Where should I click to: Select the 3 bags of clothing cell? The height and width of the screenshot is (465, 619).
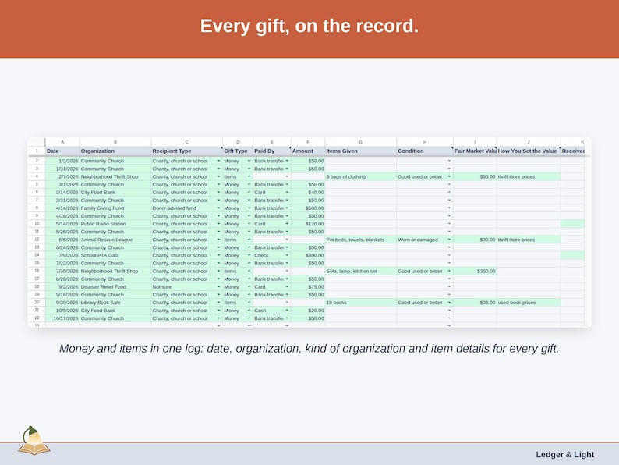point(360,176)
